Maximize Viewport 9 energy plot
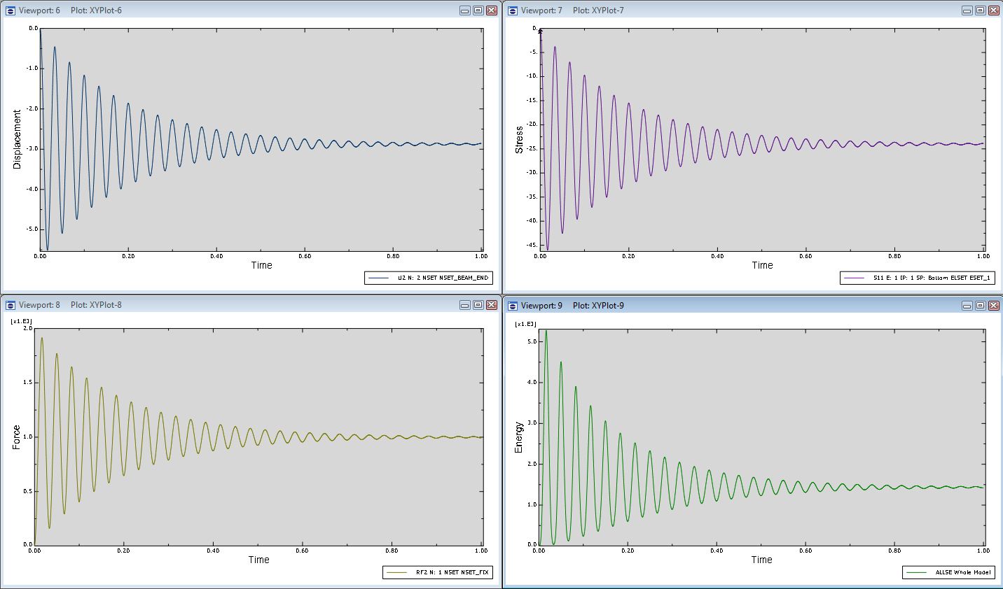Viewport: 1003px width, 589px height. [x=980, y=306]
